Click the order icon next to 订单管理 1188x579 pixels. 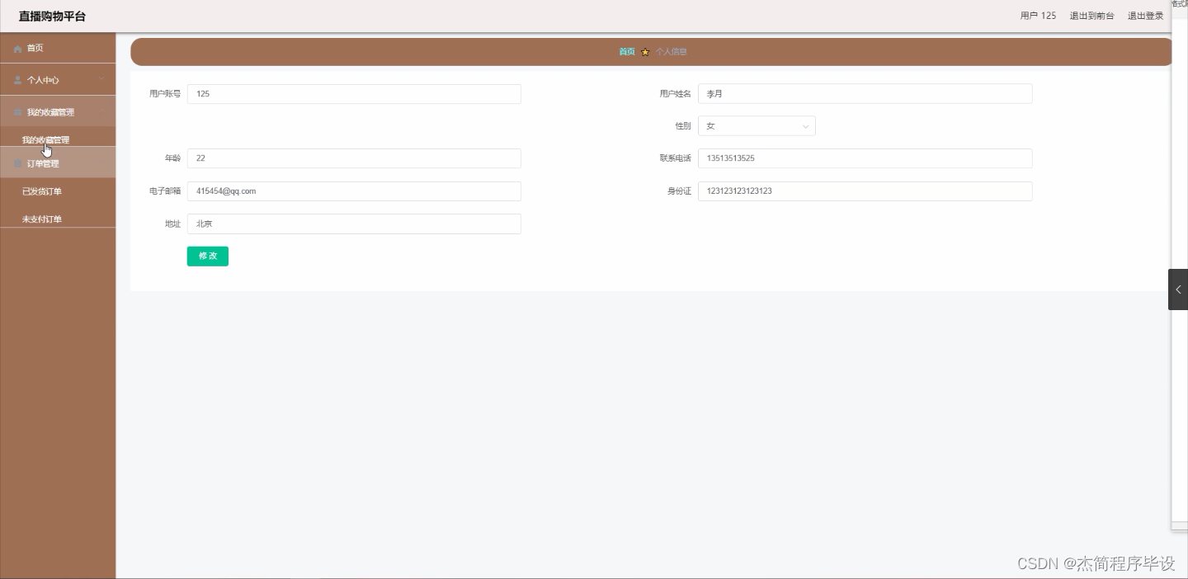pyautogui.click(x=17, y=163)
